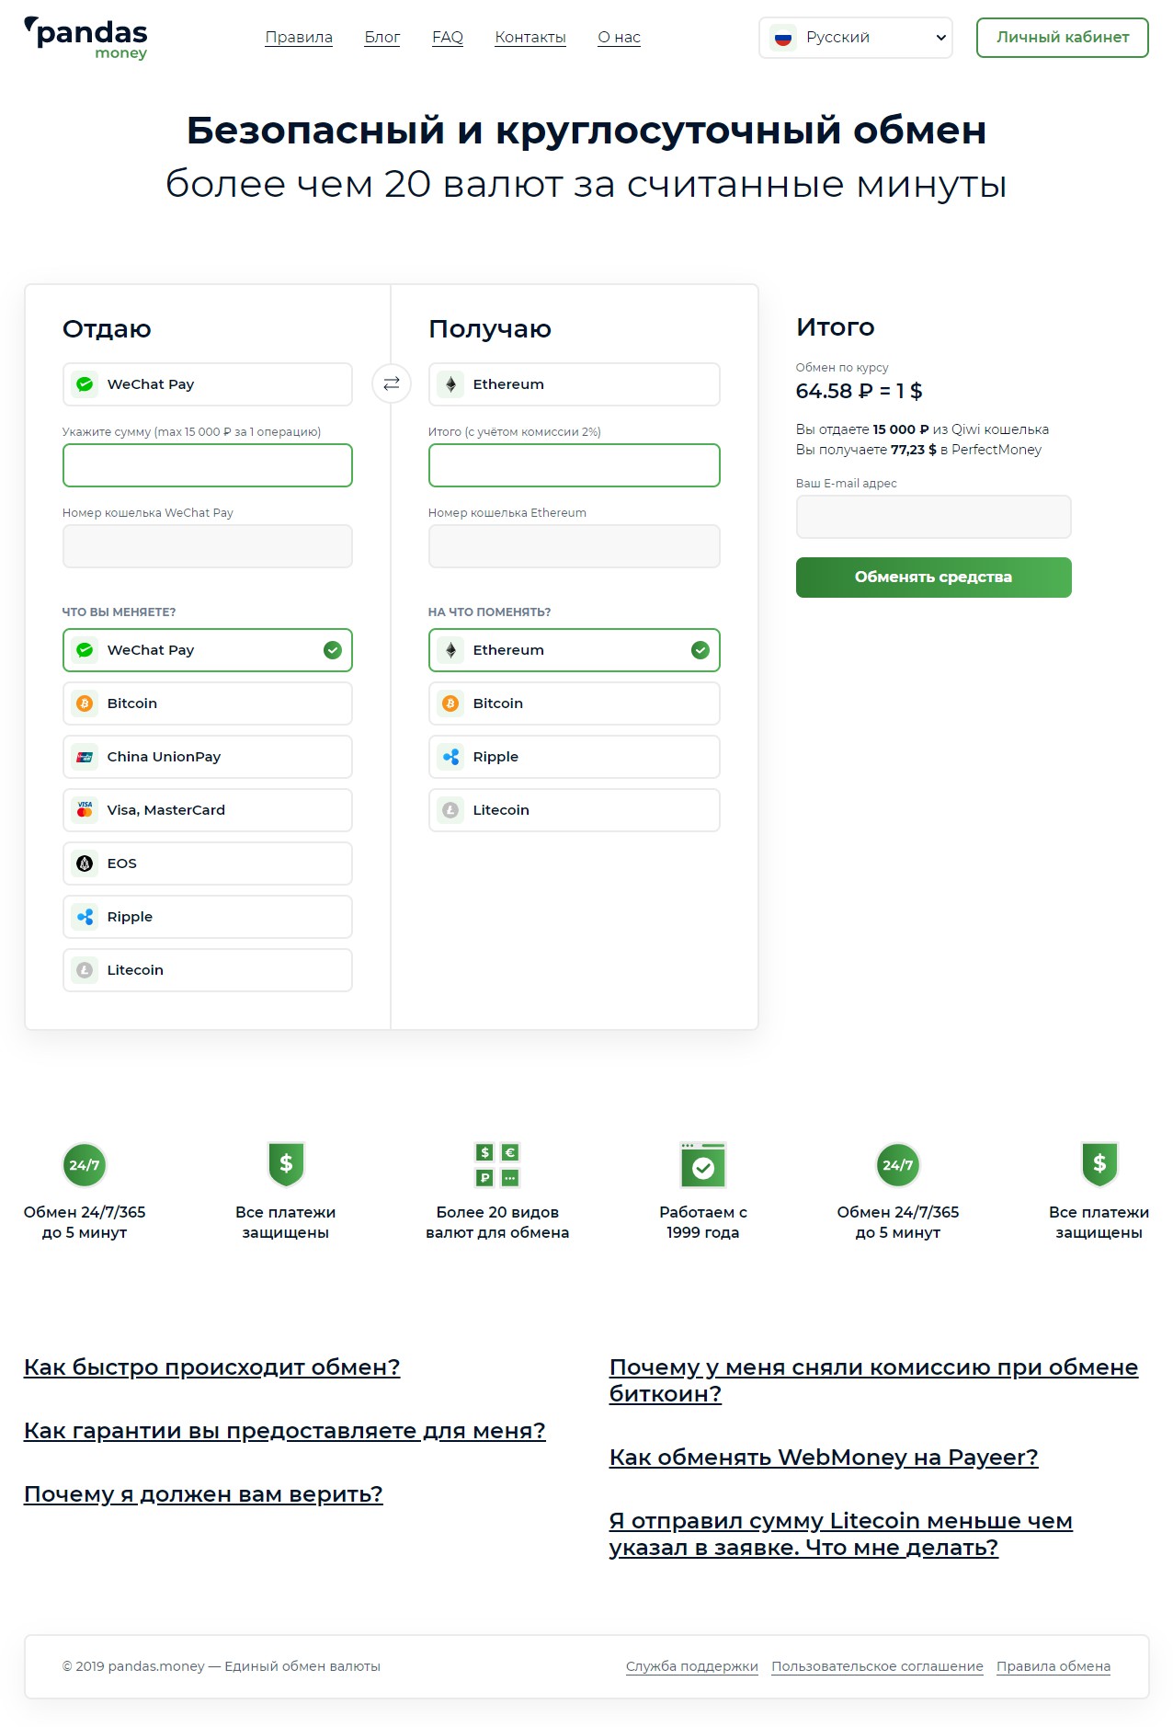Viewport: 1173px width, 1727px height.
Task: Click the Litecoin icon in the receive list
Action: tap(450, 810)
